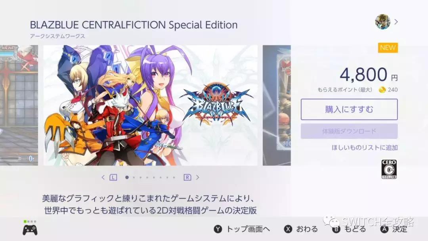Click the controller icon in bottom bar
This screenshot has height=241, width=428.
pos(30,230)
